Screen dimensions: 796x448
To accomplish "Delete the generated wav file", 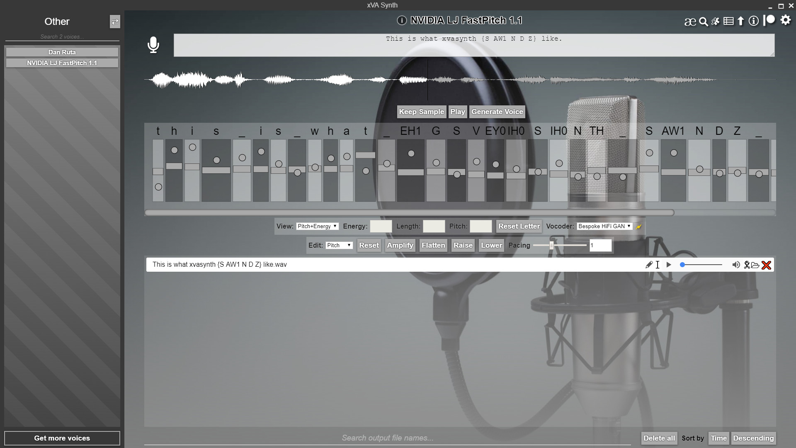I will click(767, 265).
